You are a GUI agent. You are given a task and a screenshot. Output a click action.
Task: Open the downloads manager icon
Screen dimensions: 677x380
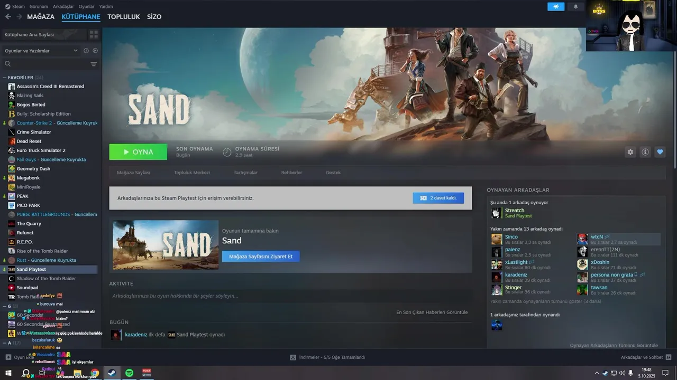[293, 357]
